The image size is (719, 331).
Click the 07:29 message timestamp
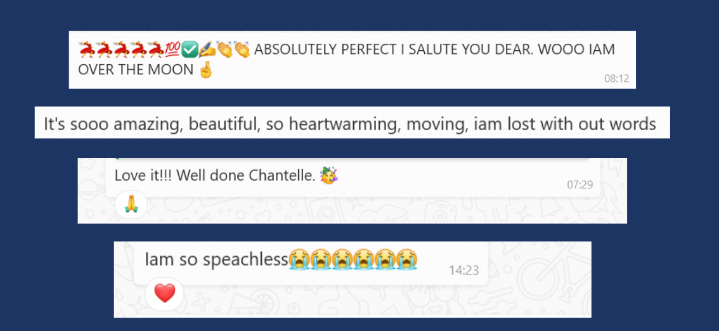tap(580, 185)
